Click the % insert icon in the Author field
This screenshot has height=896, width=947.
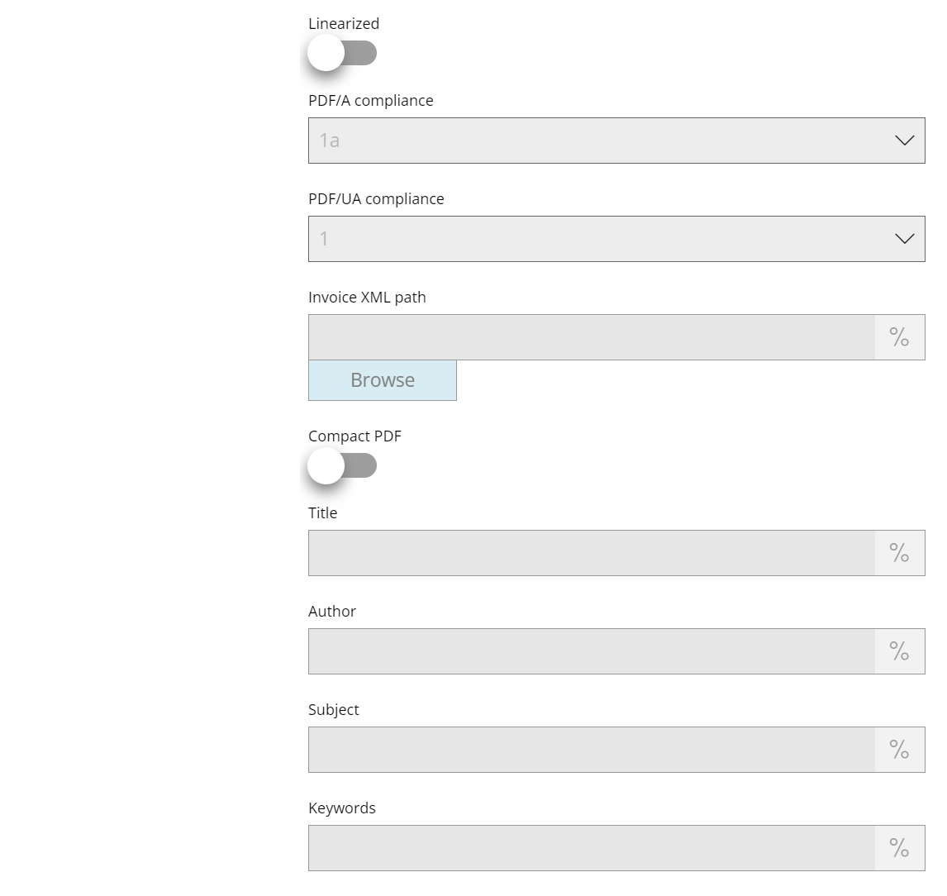(x=899, y=651)
